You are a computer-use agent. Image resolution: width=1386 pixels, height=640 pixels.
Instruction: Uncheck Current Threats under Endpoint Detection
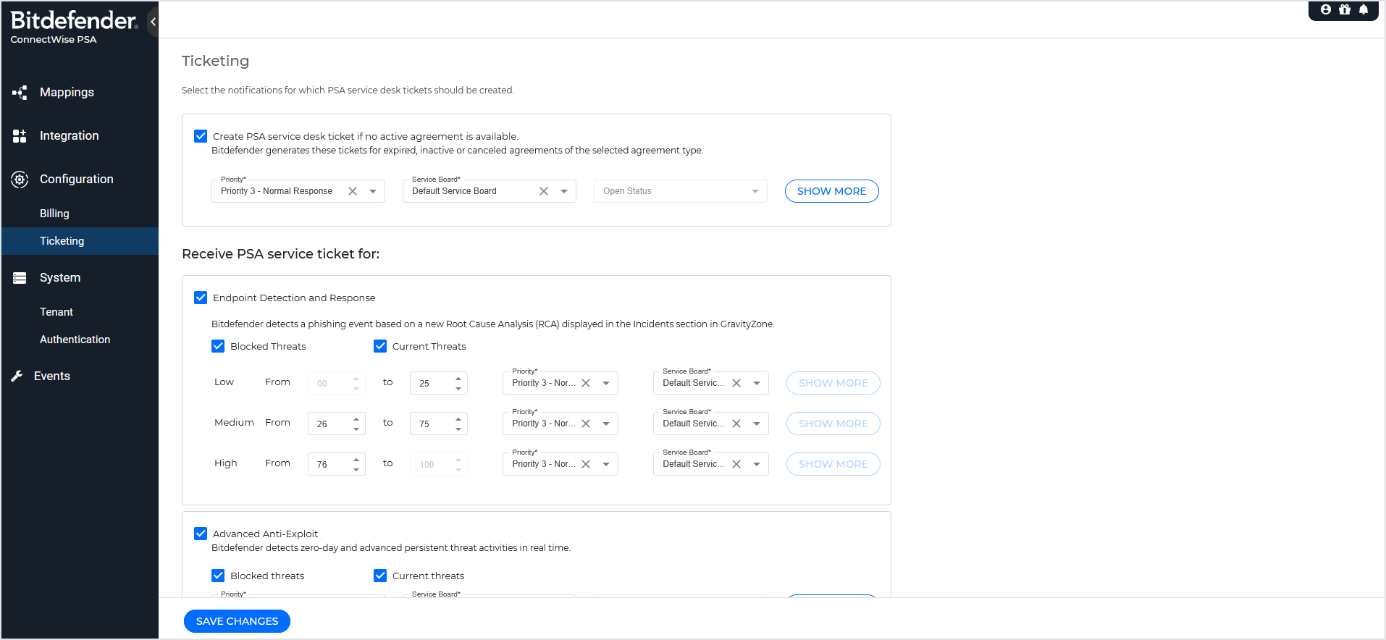coord(380,346)
